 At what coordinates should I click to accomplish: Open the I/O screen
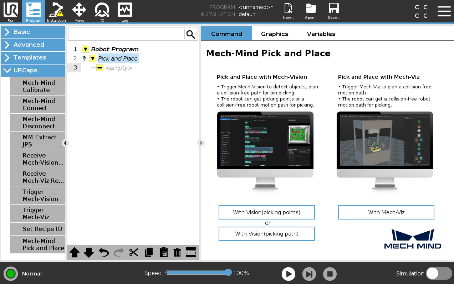click(102, 12)
